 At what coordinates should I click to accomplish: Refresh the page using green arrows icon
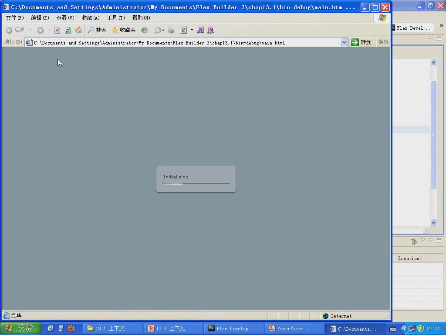click(x=68, y=30)
